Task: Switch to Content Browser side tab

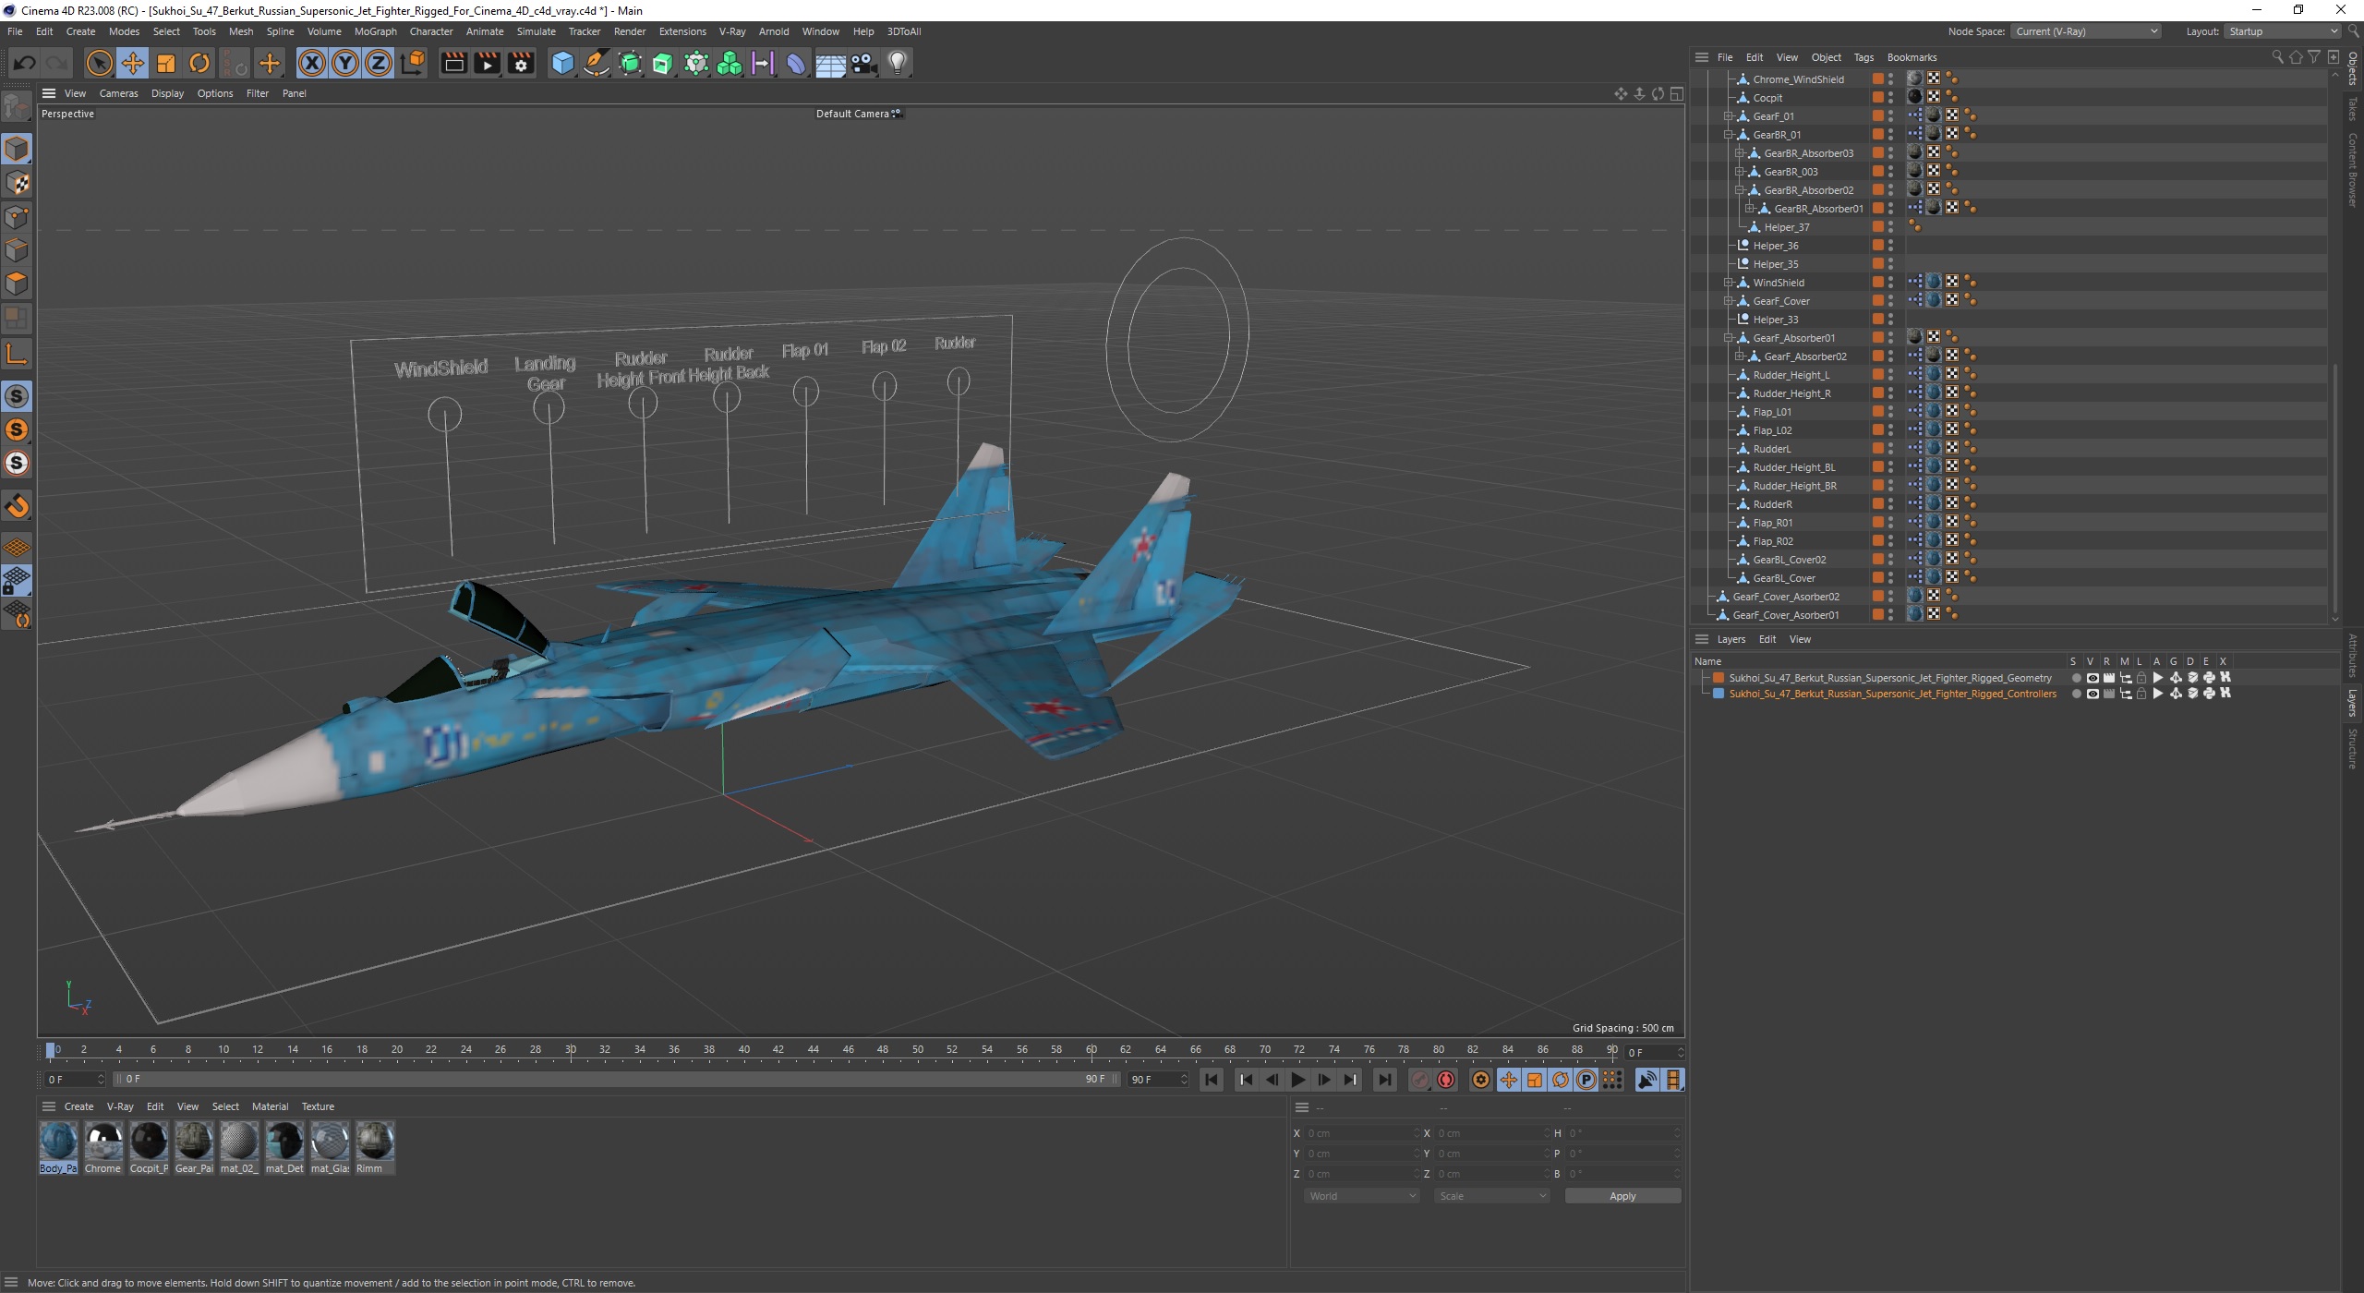Action: 2353,169
